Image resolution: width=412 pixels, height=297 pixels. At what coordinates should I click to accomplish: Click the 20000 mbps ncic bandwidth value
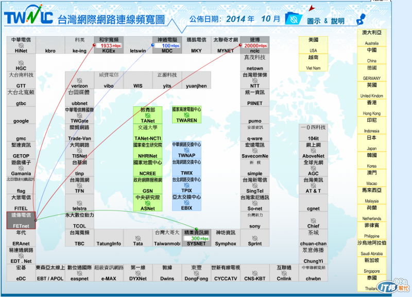click(255, 45)
